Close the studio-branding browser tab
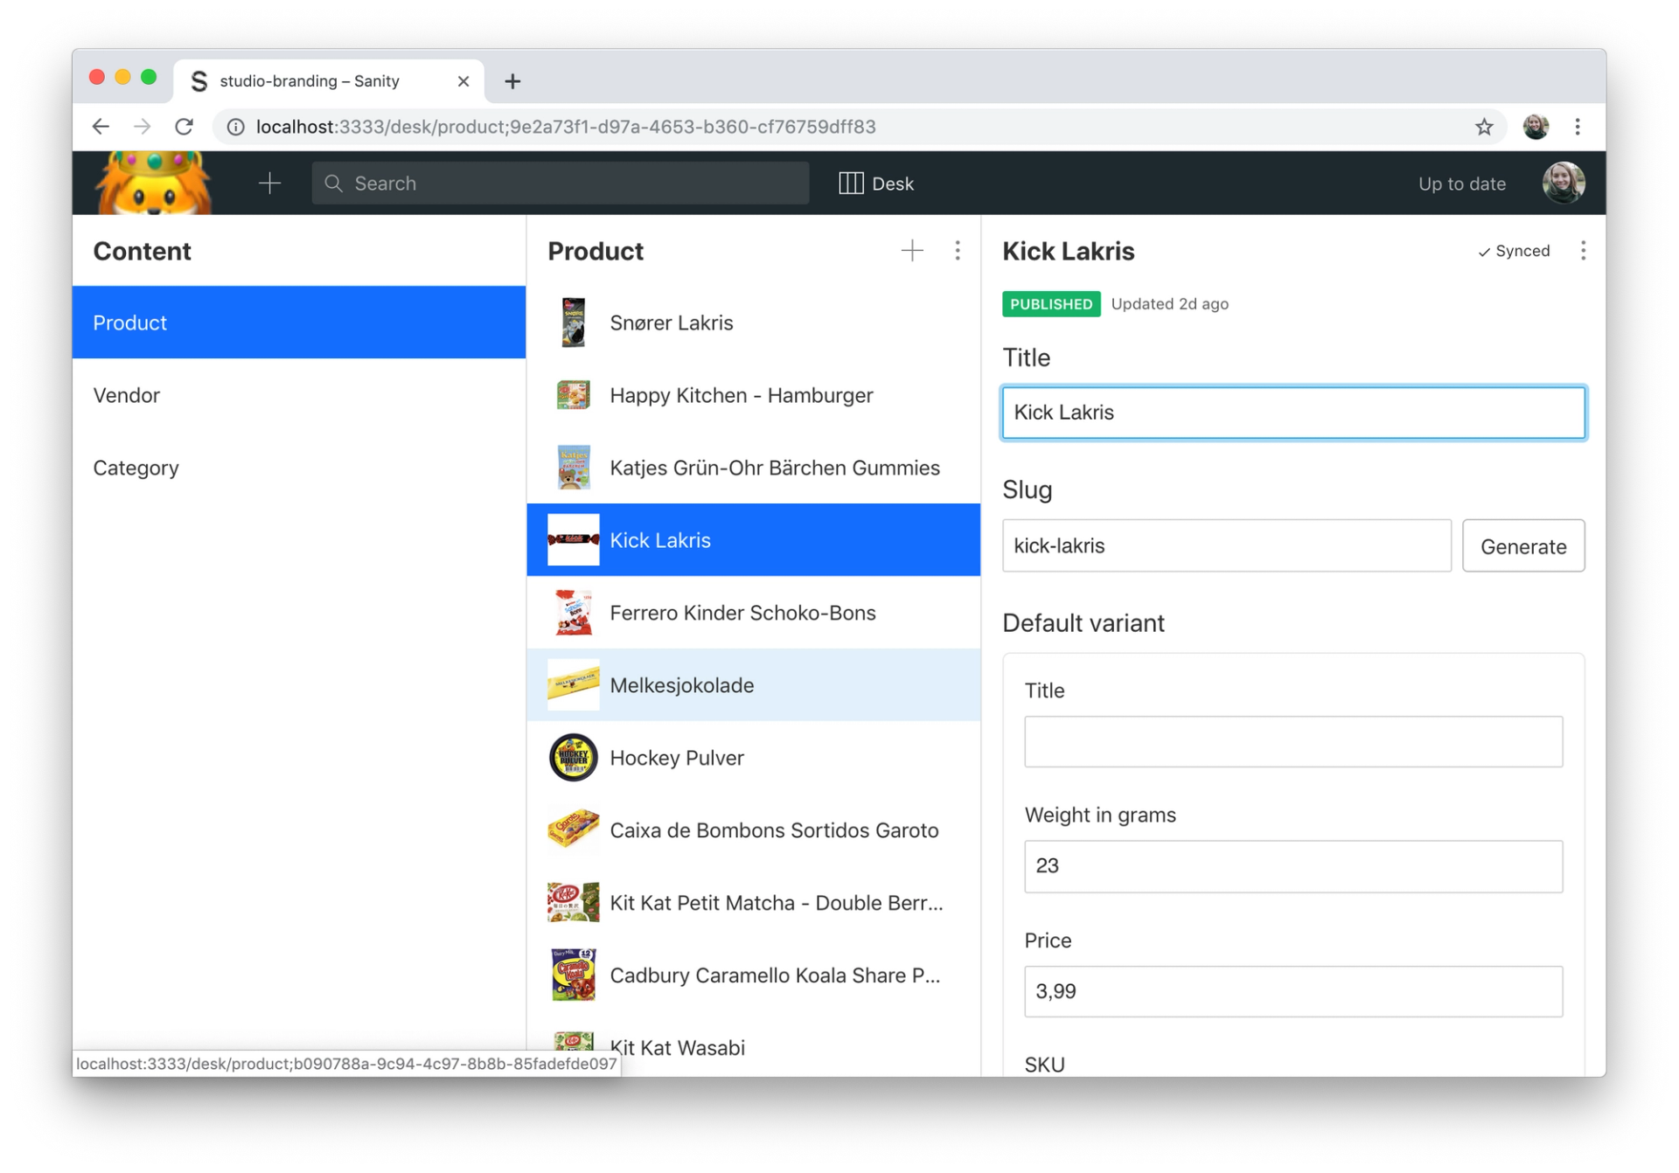1679x1173 pixels. click(463, 81)
